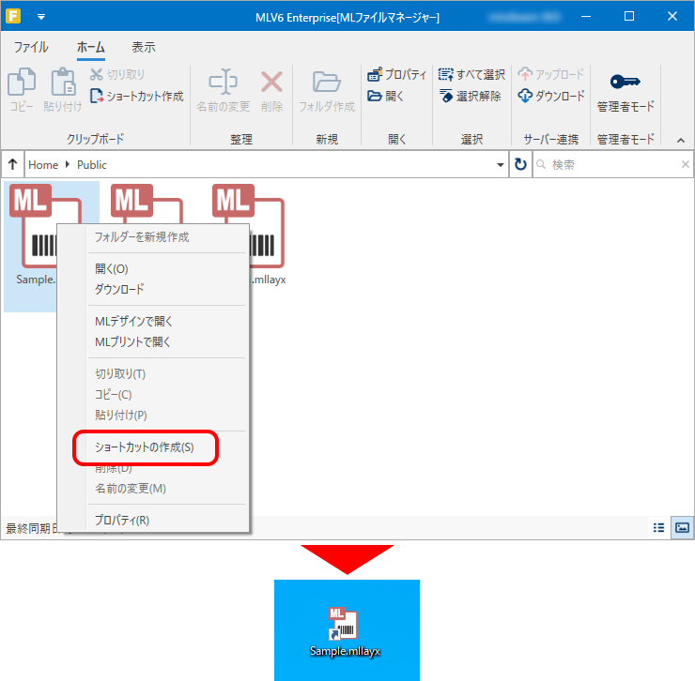
Task: Click the refresh button beside the address bar
Action: tap(520, 165)
